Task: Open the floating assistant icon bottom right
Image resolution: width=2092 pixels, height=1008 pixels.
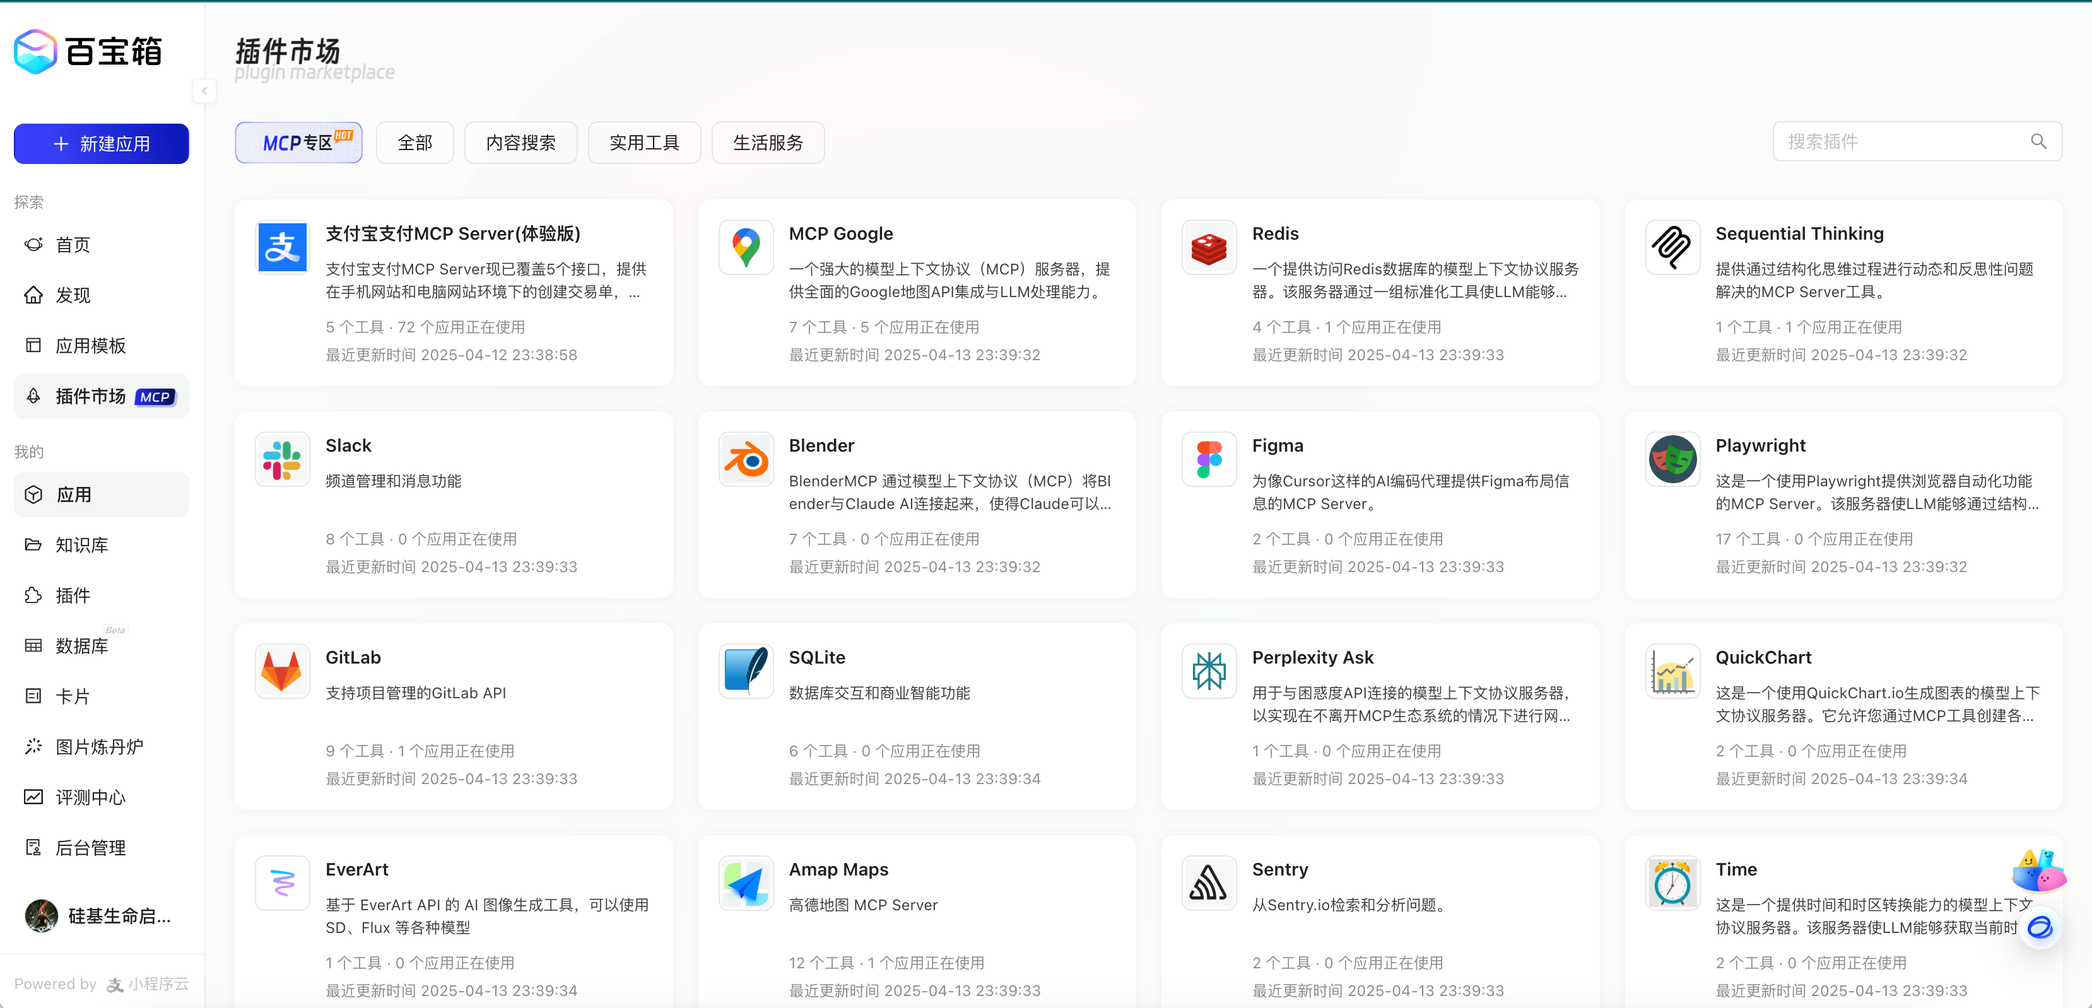Action: pyautogui.click(x=2041, y=927)
